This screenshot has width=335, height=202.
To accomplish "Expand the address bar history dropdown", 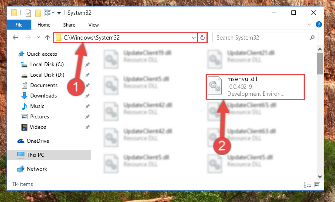I will click(x=193, y=38).
